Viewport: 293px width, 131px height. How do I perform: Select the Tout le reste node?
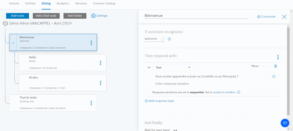(x=53, y=103)
